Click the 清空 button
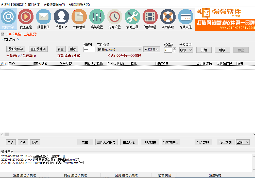The height and width of the screenshot is (178, 255). (61, 49)
